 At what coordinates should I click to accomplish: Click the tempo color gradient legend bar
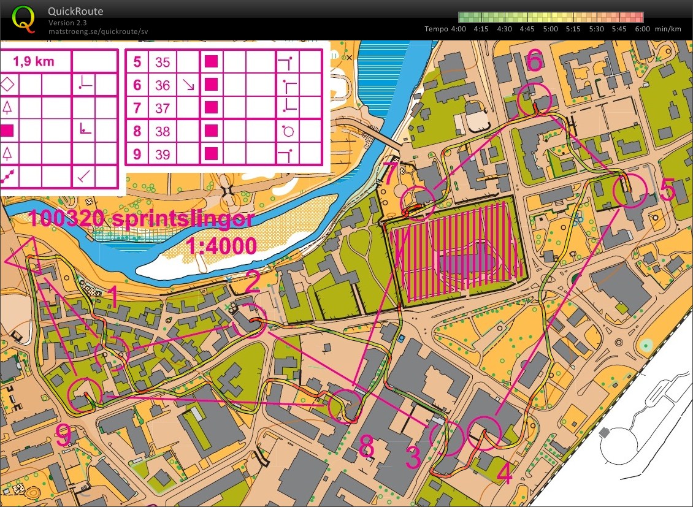click(551, 17)
